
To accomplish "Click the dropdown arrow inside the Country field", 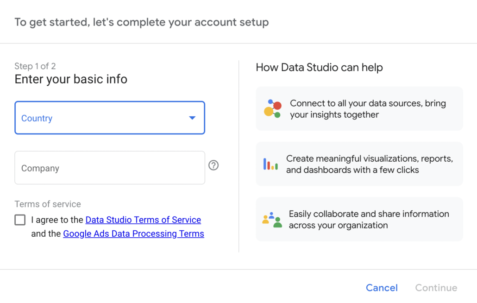I will (x=192, y=118).
